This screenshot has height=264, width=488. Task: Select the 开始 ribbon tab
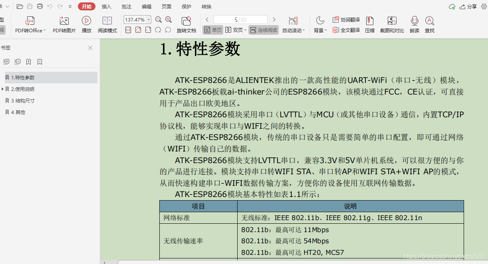pyautogui.click(x=86, y=6)
